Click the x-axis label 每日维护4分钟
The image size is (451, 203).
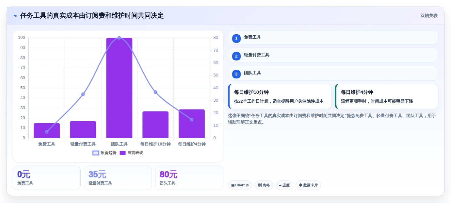[192, 144]
